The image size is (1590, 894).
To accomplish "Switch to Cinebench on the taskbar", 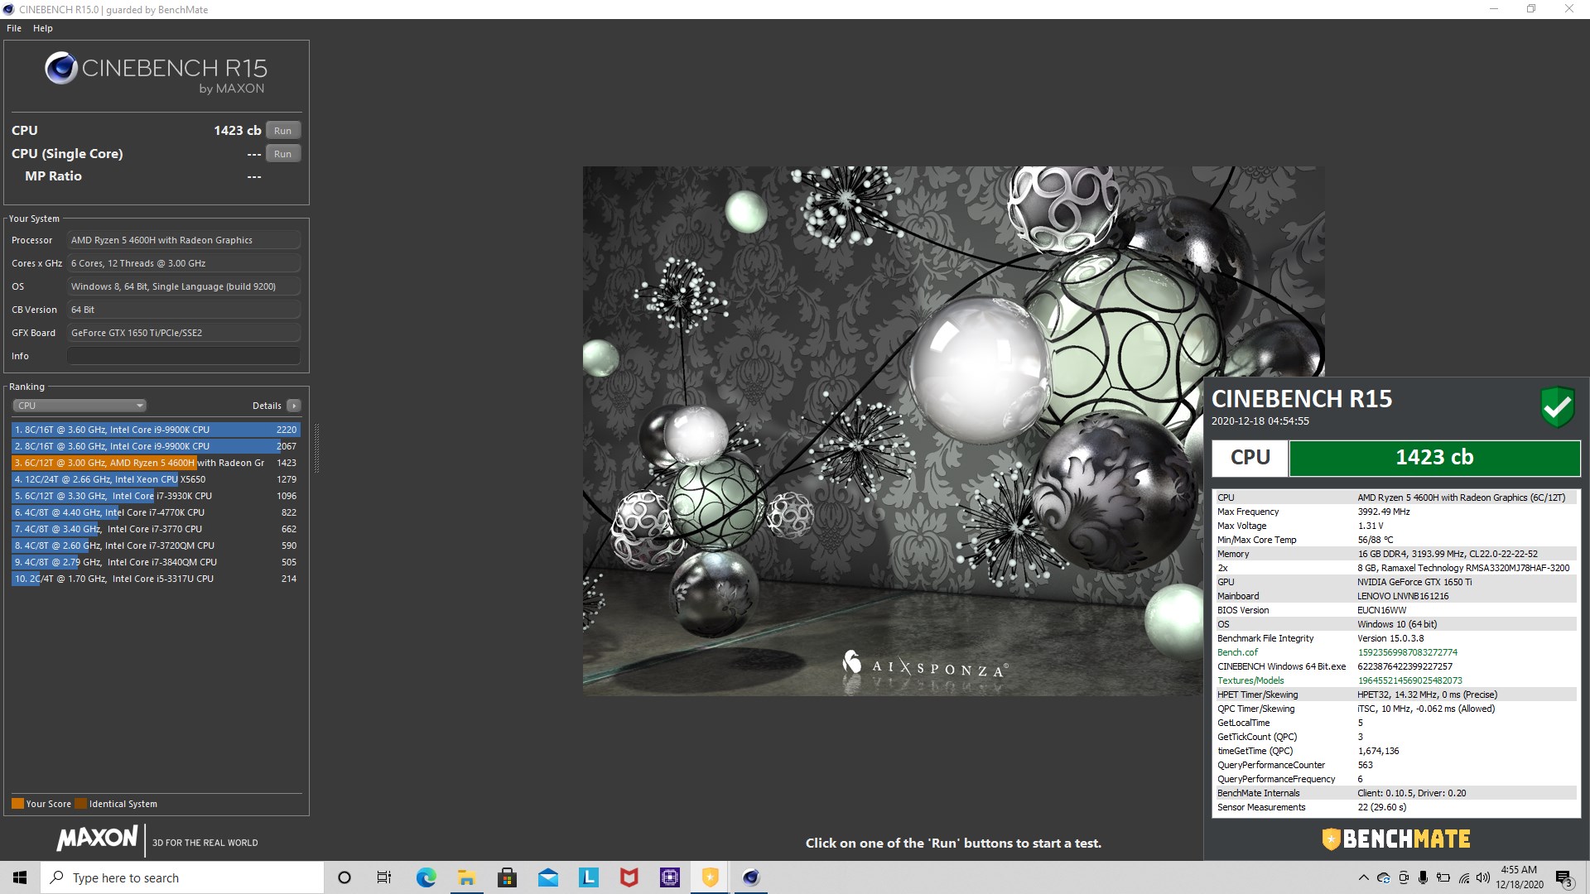I will point(750,877).
